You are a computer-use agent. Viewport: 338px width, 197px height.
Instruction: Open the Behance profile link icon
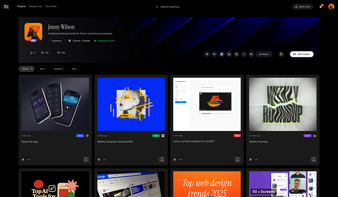click(214, 54)
